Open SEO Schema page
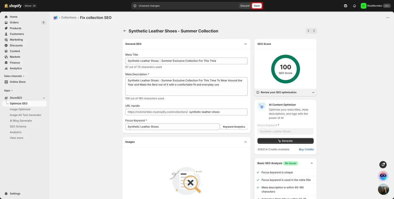 (18, 127)
